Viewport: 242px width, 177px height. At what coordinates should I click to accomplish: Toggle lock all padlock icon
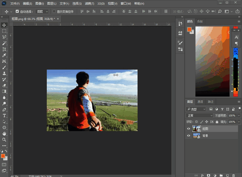point(217,122)
